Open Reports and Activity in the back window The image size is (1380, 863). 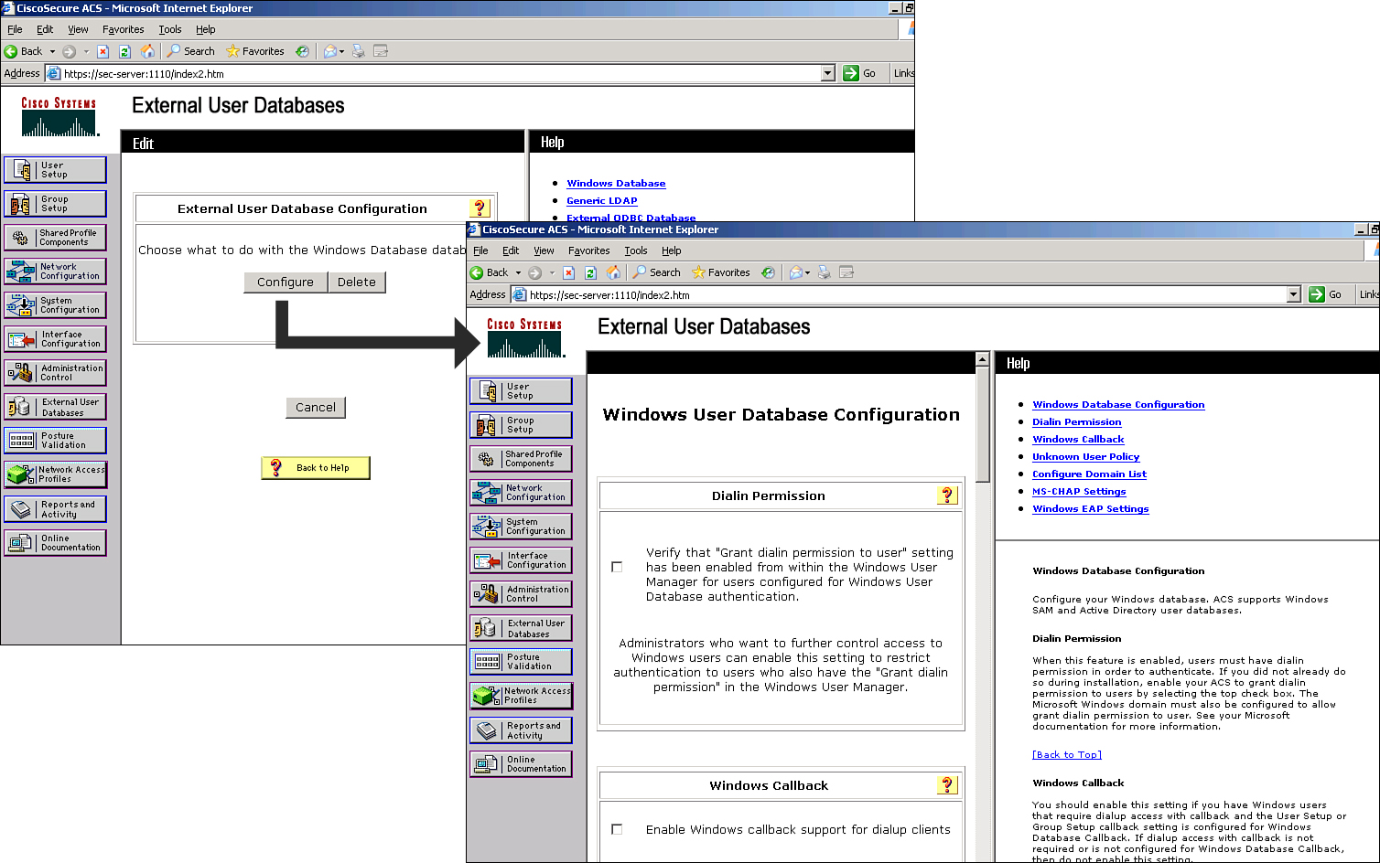[x=55, y=509]
